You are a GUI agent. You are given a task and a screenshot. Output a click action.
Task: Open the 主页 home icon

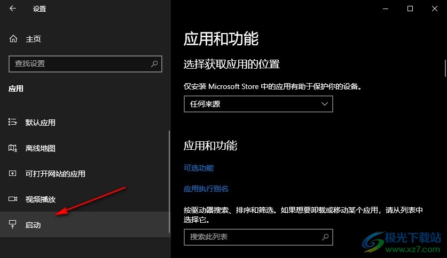click(x=13, y=39)
